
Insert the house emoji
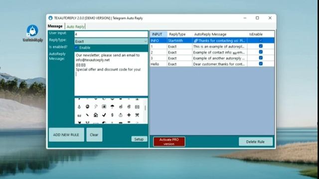point(96,115)
